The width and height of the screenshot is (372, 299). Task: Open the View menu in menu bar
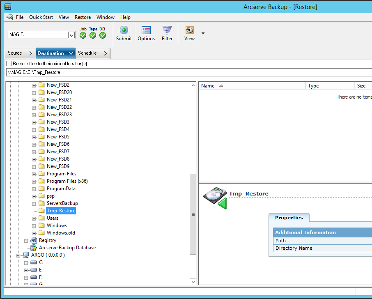[x=64, y=17]
